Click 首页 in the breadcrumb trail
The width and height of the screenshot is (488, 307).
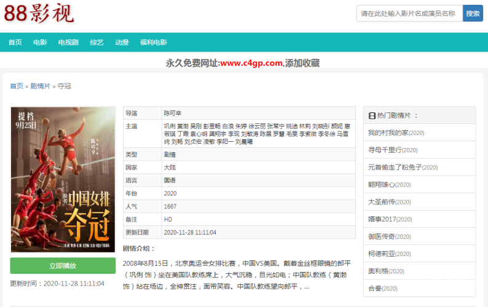pyautogui.click(x=17, y=86)
